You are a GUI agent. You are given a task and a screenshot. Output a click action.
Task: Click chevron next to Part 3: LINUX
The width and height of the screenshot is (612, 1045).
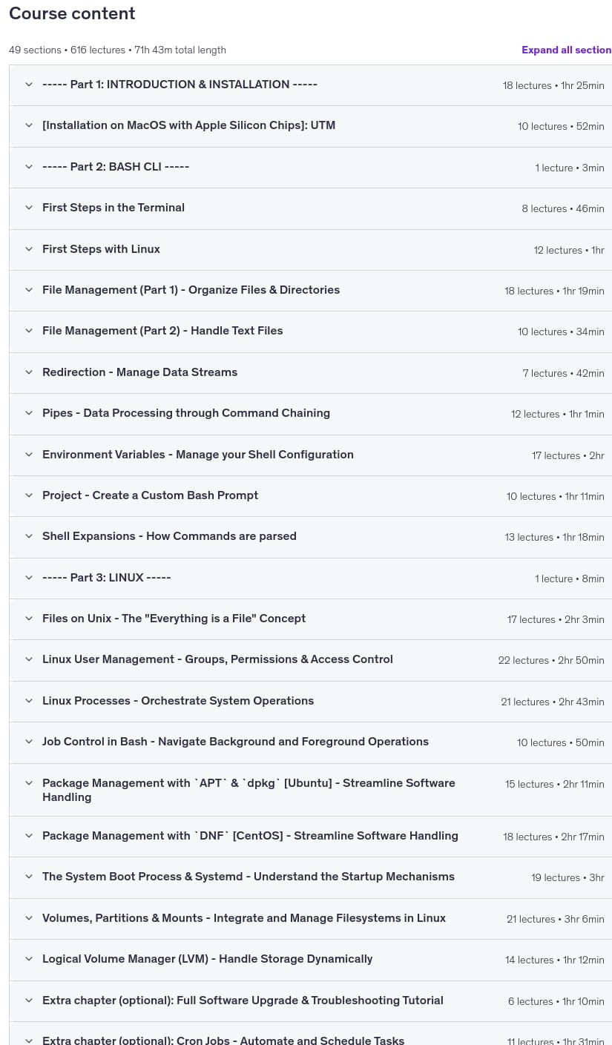coord(29,578)
